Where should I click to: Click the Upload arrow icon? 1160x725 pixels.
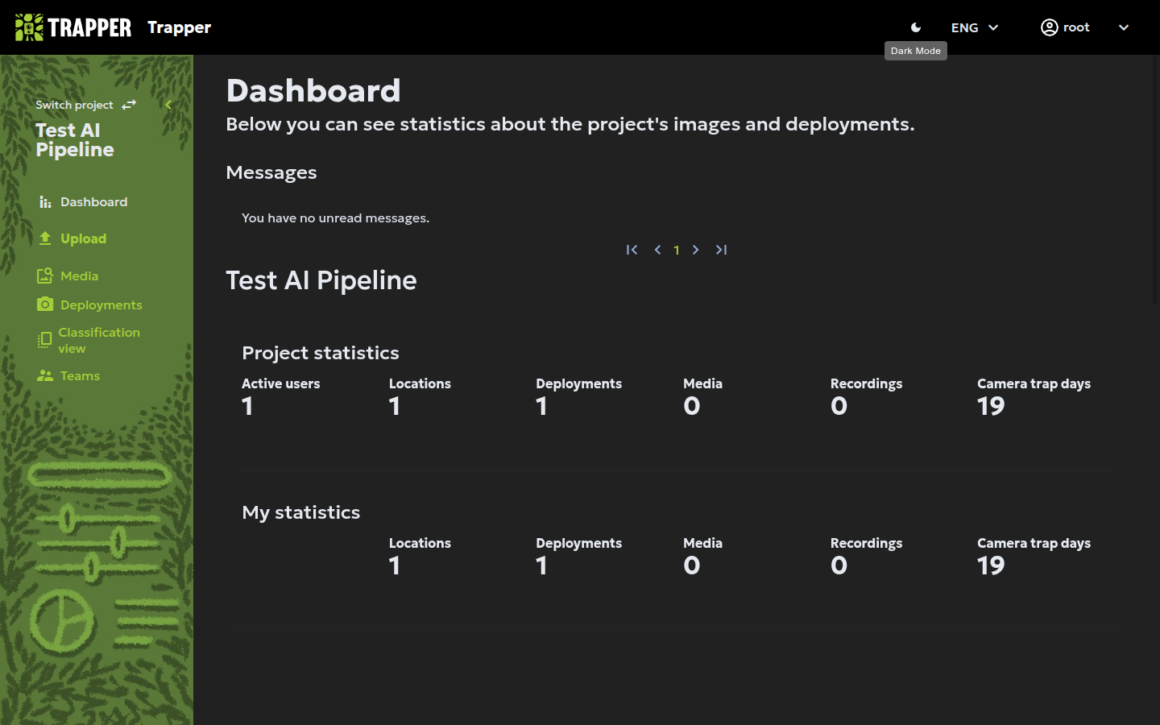pos(45,238)
